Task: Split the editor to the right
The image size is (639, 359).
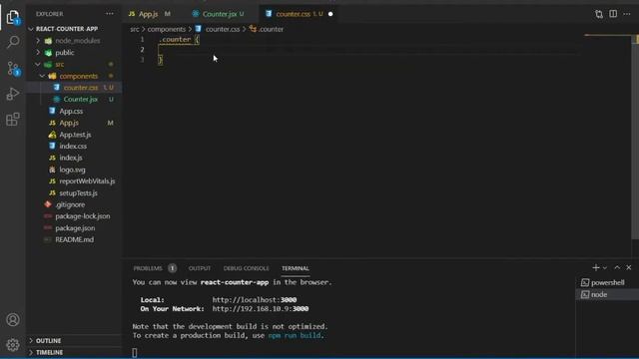Action: pyautogui.click(x=613, y=14)
